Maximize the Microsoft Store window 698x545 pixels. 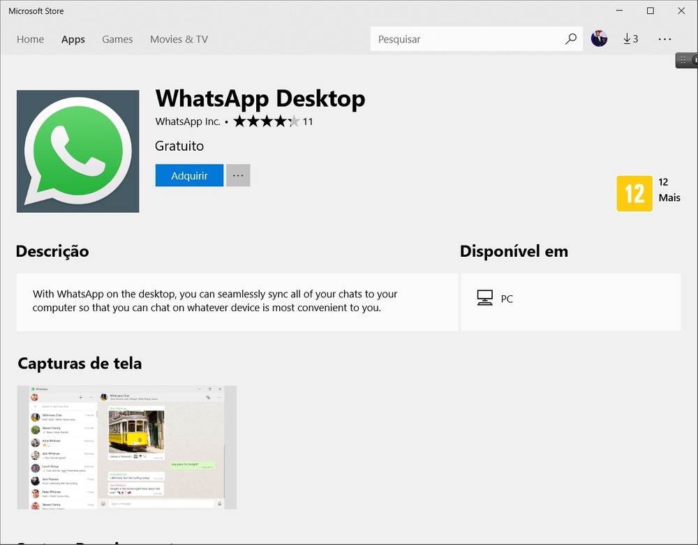[650, 10]
